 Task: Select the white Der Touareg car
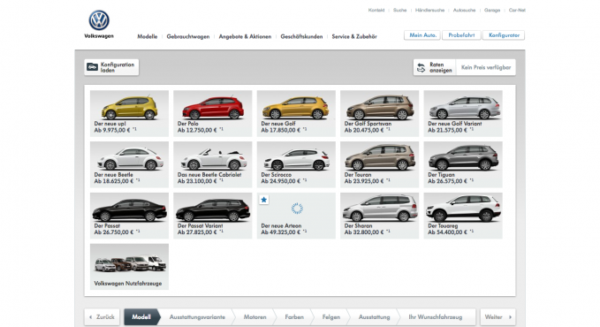pyautogui.click(x=463, y=209)
